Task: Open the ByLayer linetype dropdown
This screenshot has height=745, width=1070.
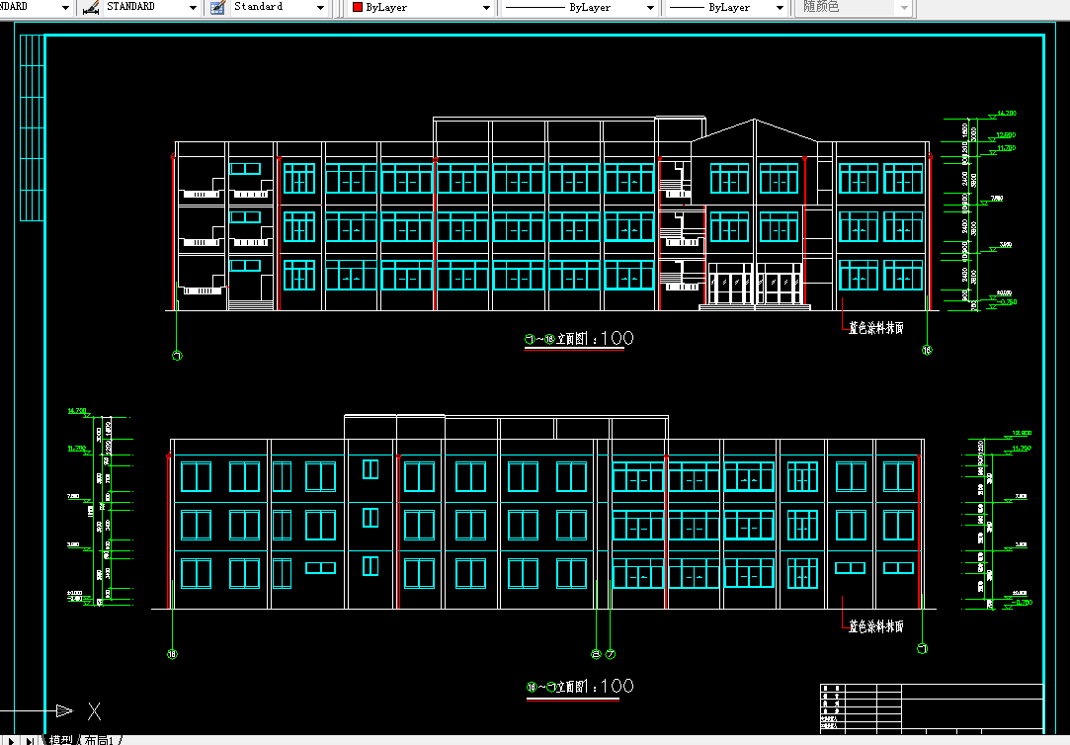Action: 579,8
